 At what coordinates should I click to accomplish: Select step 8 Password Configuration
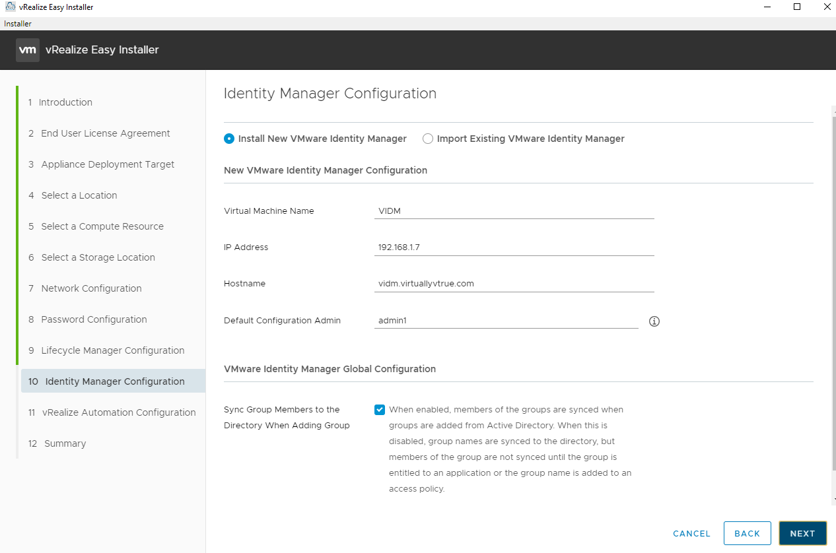[94, 319]
